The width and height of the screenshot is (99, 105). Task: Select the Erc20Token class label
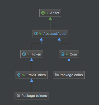click(x=36, y=75)
